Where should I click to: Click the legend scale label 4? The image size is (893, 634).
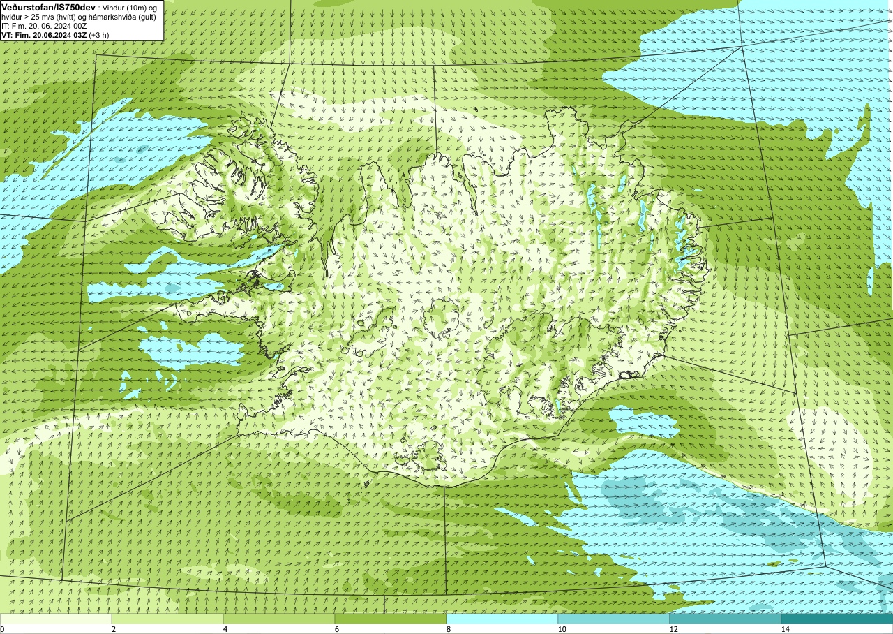tap(225, 629)
